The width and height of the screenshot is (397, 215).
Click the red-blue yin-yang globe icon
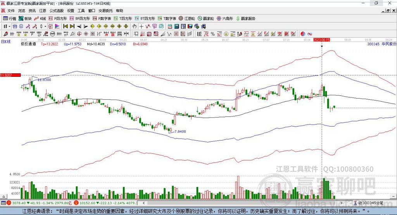tap(303, 34)
